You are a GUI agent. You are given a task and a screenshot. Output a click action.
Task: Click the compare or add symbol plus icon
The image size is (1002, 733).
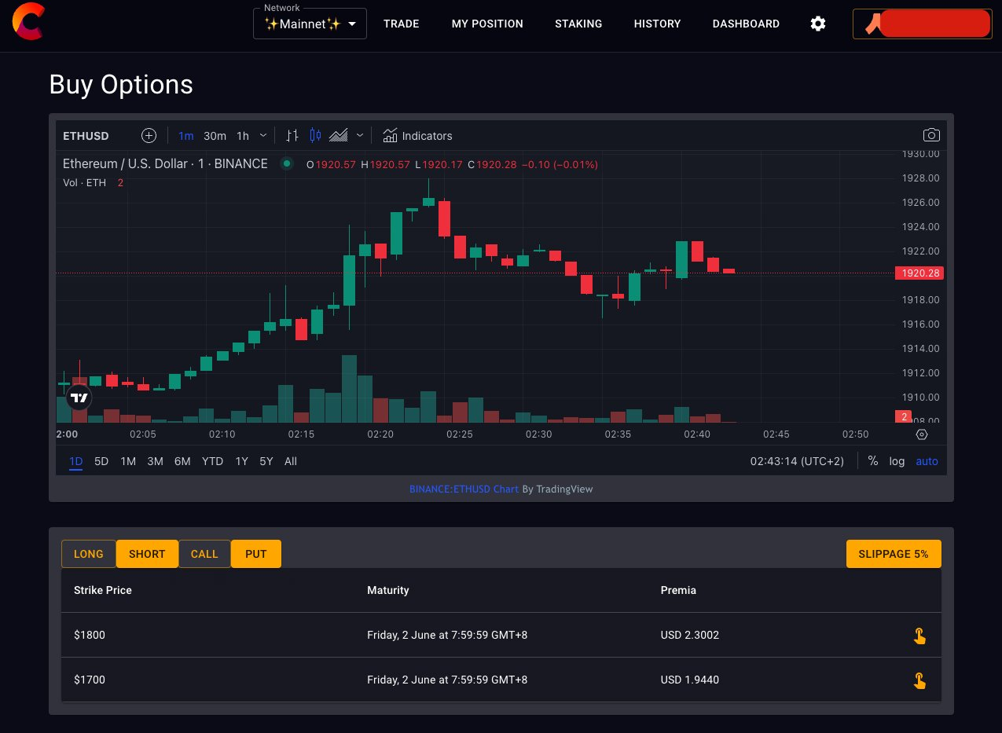tap(149, 136)
